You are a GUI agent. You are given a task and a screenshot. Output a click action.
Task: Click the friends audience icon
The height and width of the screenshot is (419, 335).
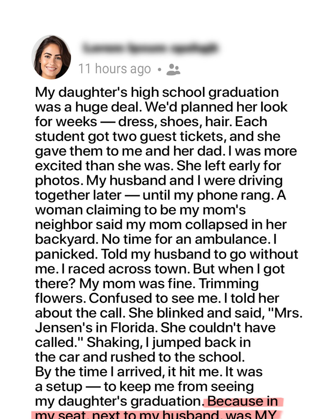pos(173,70)
